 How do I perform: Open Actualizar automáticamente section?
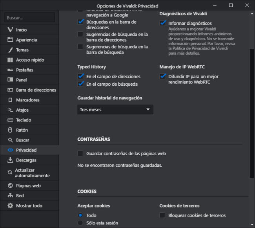(32, 173)
